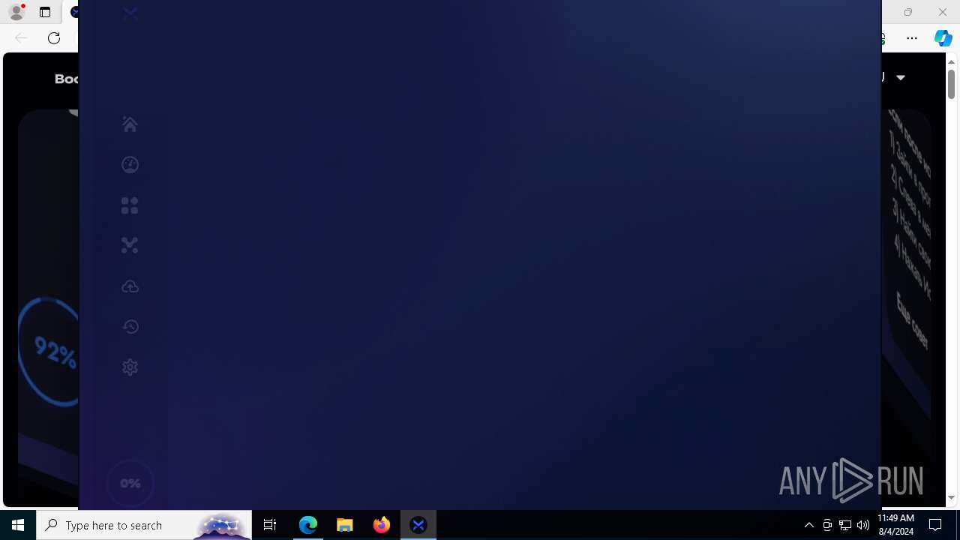Click the 0% progress circle in sidebar
Viewport: 960px width, 540px height.
[130, 484]
